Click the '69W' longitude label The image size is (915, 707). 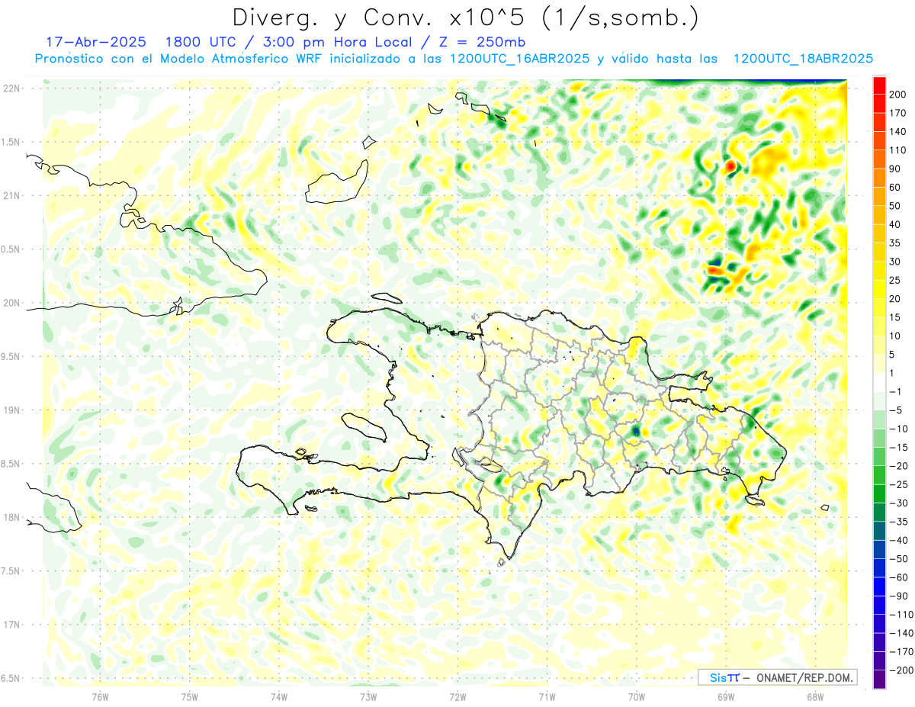pyautogui.click(x=726, y=696)
